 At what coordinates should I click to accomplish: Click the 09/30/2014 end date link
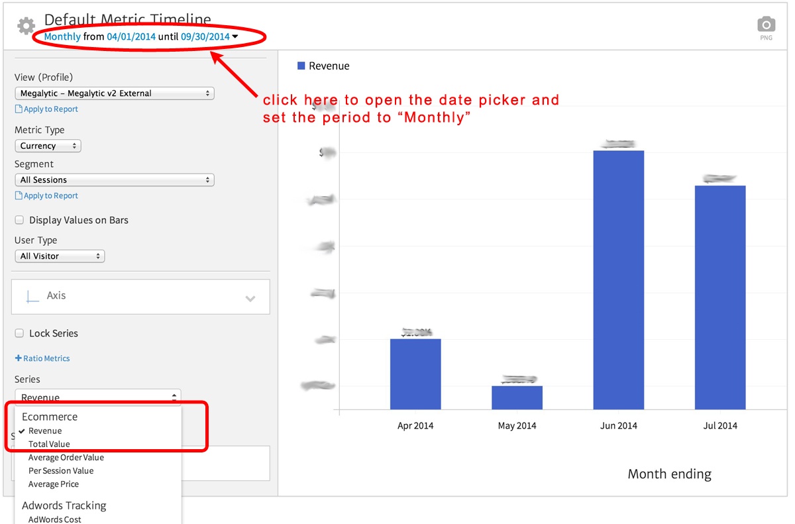(x=205, y=36)
